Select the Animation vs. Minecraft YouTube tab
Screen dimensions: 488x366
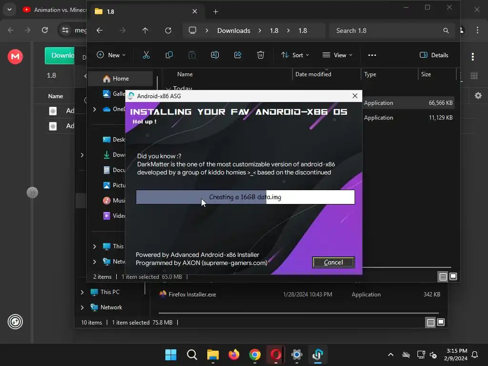click(54, 10)
